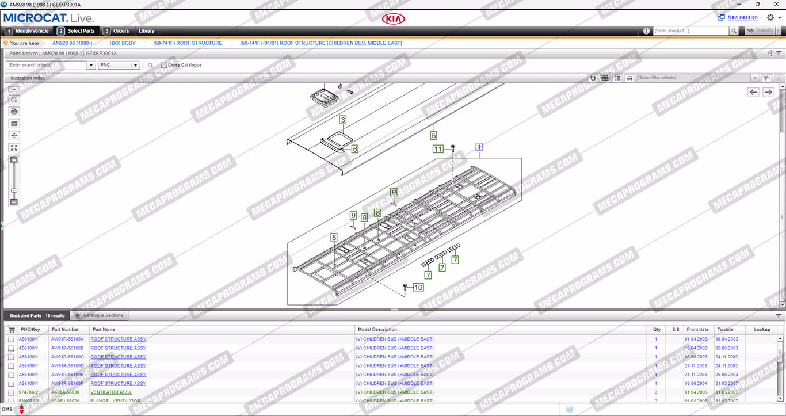Open the Identify Vehicle step tab
The height and width of the screenshot is (416, 786).
[x=27, y=31]
